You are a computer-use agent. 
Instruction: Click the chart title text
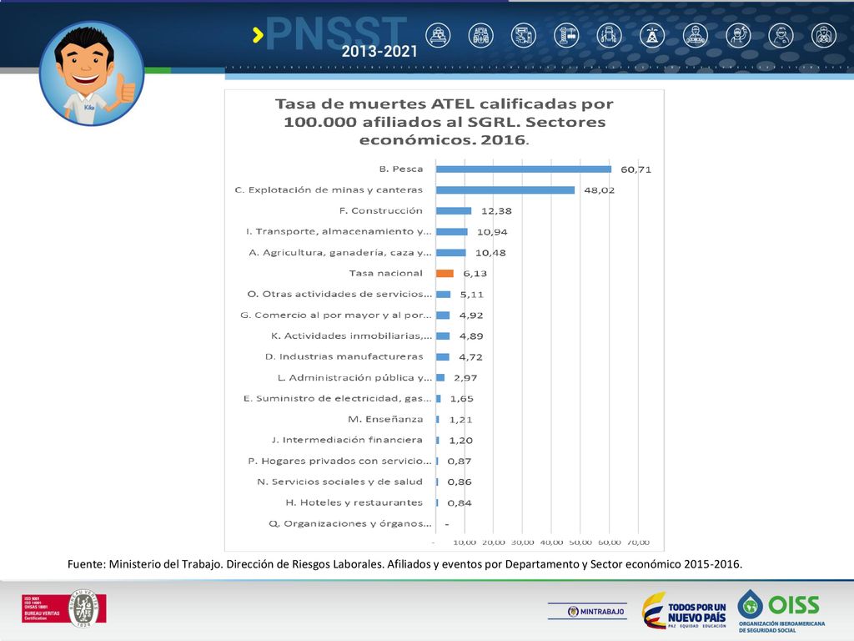[x=444, y=122]
